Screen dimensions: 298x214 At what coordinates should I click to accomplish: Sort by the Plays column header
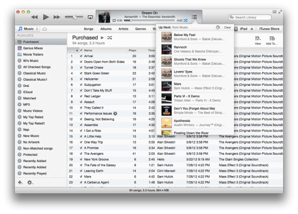[132, 50]
